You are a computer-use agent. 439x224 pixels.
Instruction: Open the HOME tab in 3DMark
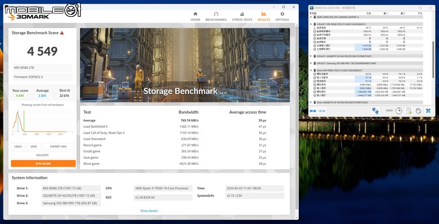coord(195,16)
